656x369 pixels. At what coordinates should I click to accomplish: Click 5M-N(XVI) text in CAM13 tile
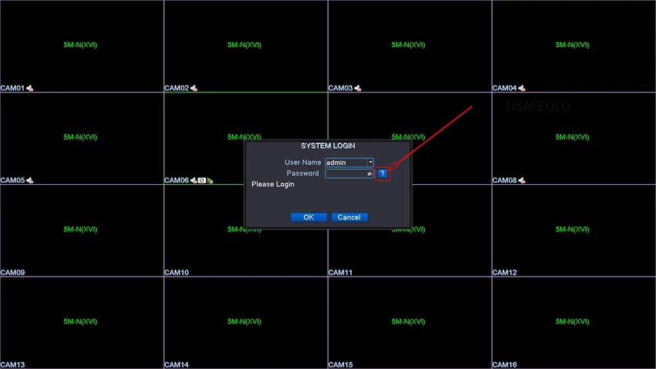tap(80, 321)
